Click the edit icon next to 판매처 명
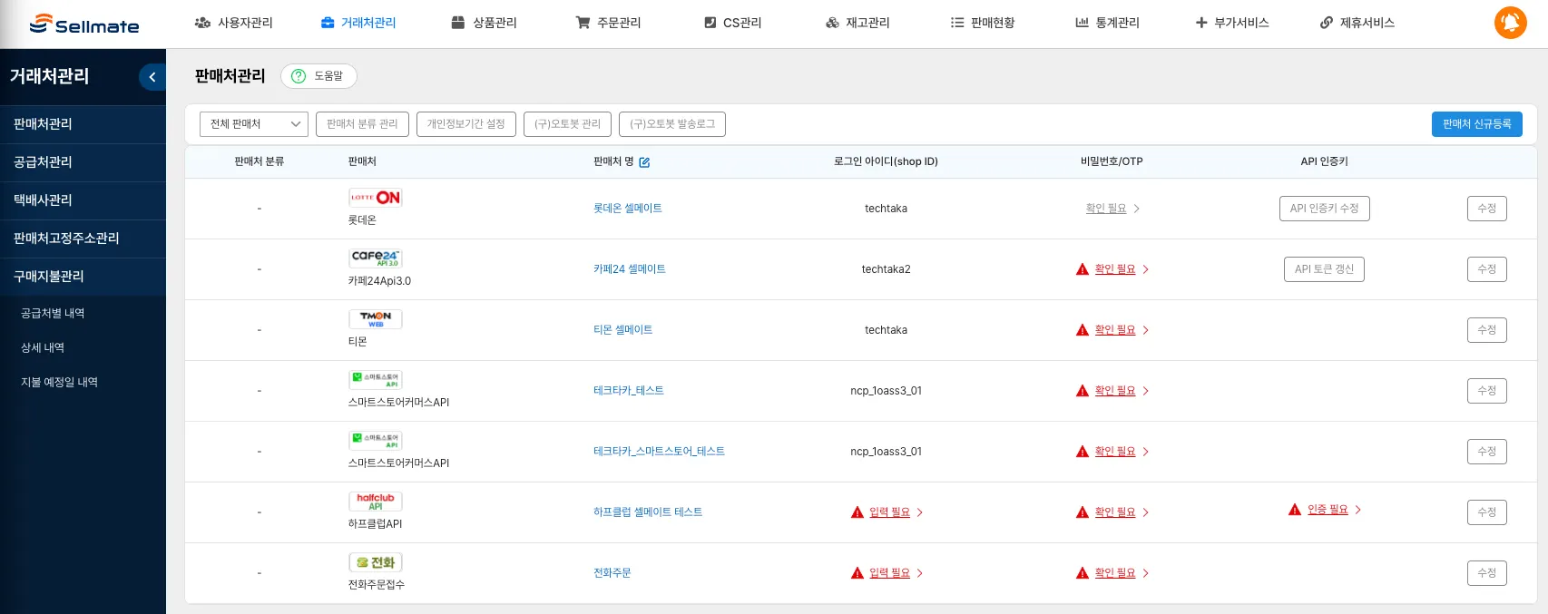This screenshot has height=614, width=1548. tap(644, 162)
